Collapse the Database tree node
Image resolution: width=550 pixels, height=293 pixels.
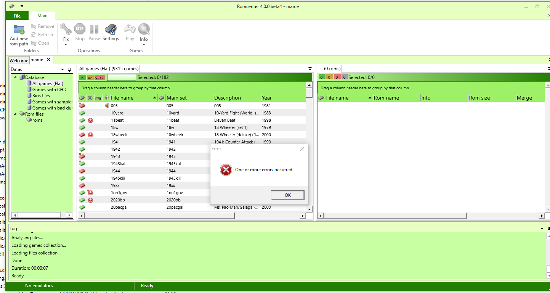point(16,77)
